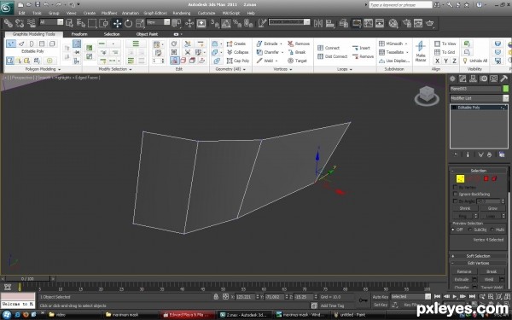Select the Move transform tool
The width and height of the screenshot is (512, 320).
117,23
